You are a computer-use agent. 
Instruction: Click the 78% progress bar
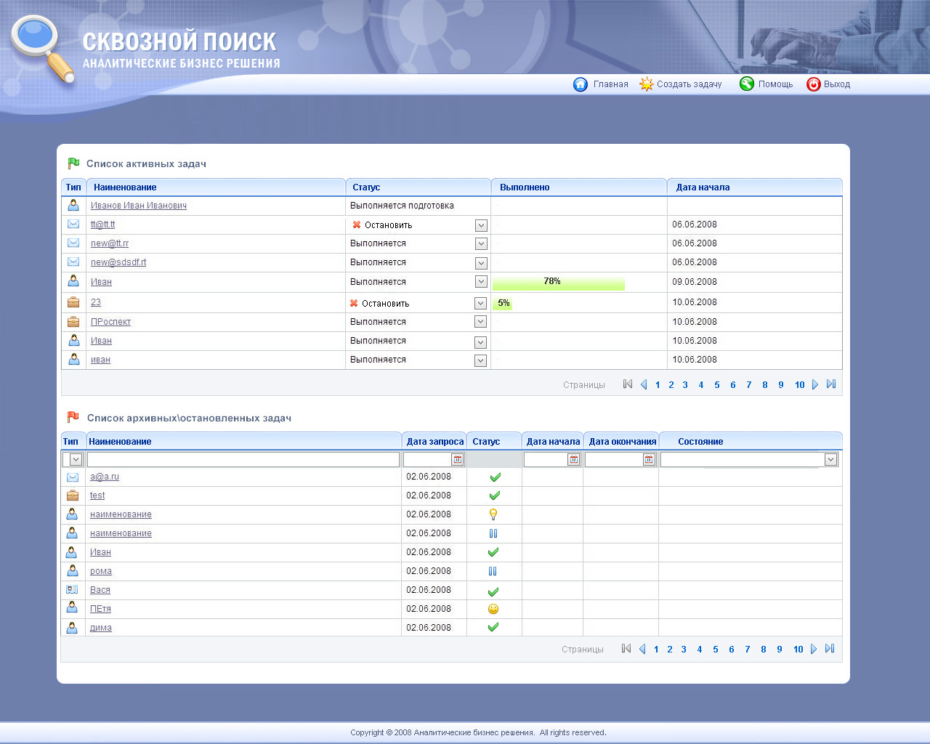pos(559,282)
